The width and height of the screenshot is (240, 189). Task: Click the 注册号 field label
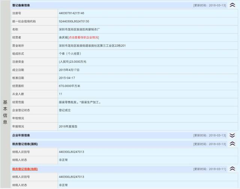tap(16, 13)
